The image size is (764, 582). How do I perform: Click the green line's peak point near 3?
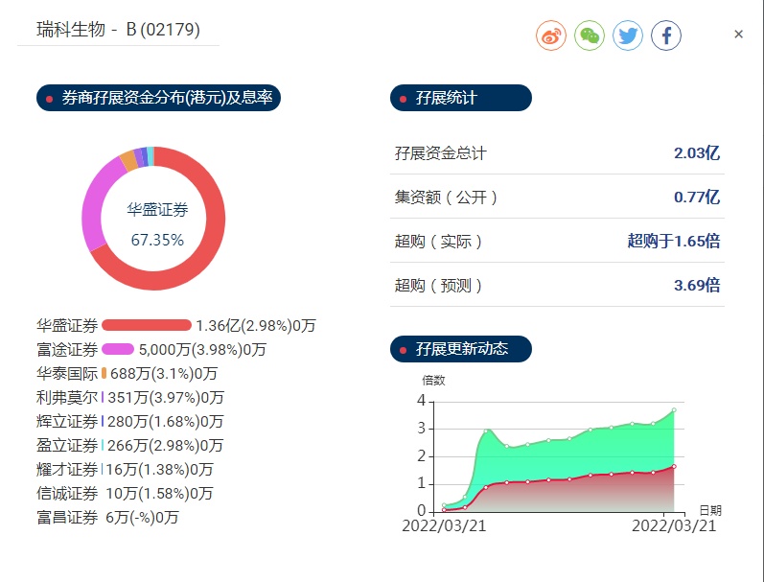pyautogui.click(x=486, y=431)
